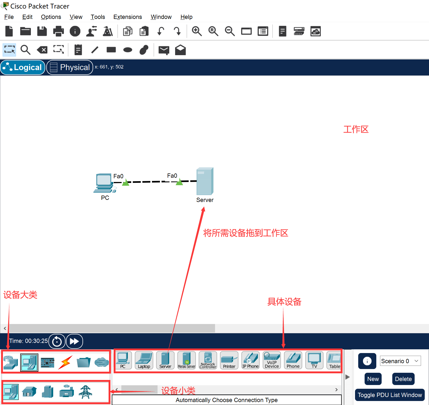Screen dimensions: 429x405
Task: Select the Printer end device
Action: coord(229,360)
